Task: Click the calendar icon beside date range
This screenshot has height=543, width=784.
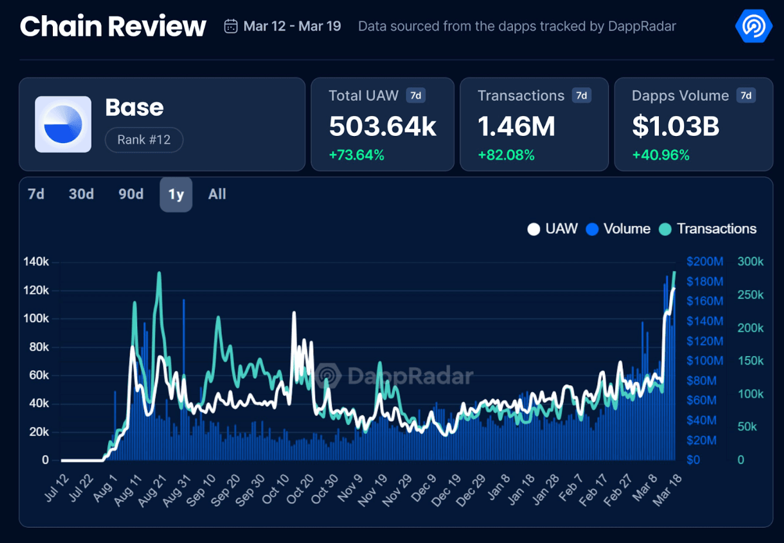Action: click(231, 26)
